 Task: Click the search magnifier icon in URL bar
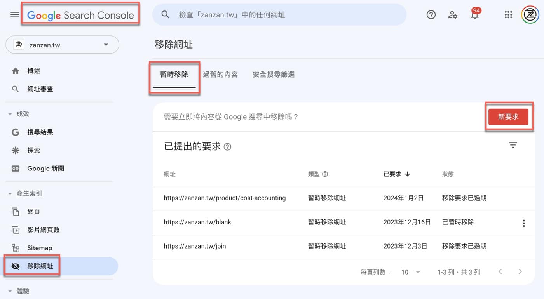point(166,15)
